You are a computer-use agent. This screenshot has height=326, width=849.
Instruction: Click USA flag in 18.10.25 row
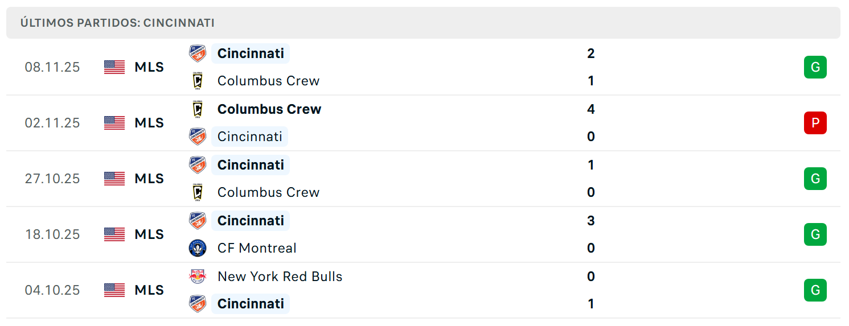pyautogui.click(x=114, y=234)
